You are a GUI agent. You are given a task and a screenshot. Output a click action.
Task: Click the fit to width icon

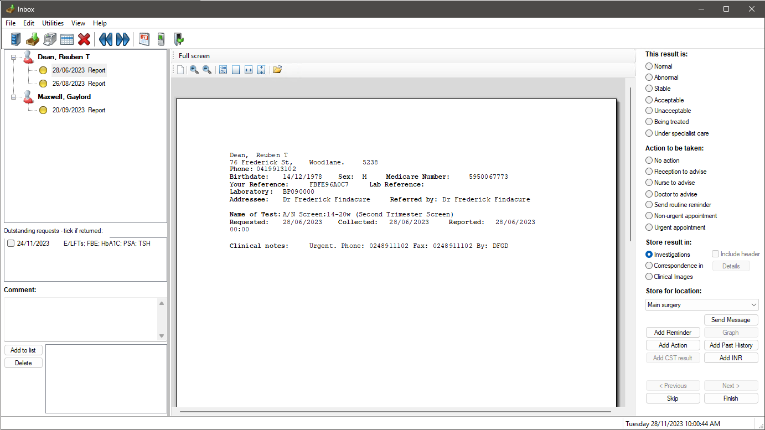[x=249, y=70]
